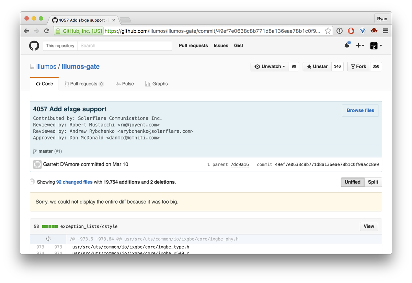This screenshot has height=283, width=412.
Task: Close the 4057 Add sfxge support tab
Action: 114,20
